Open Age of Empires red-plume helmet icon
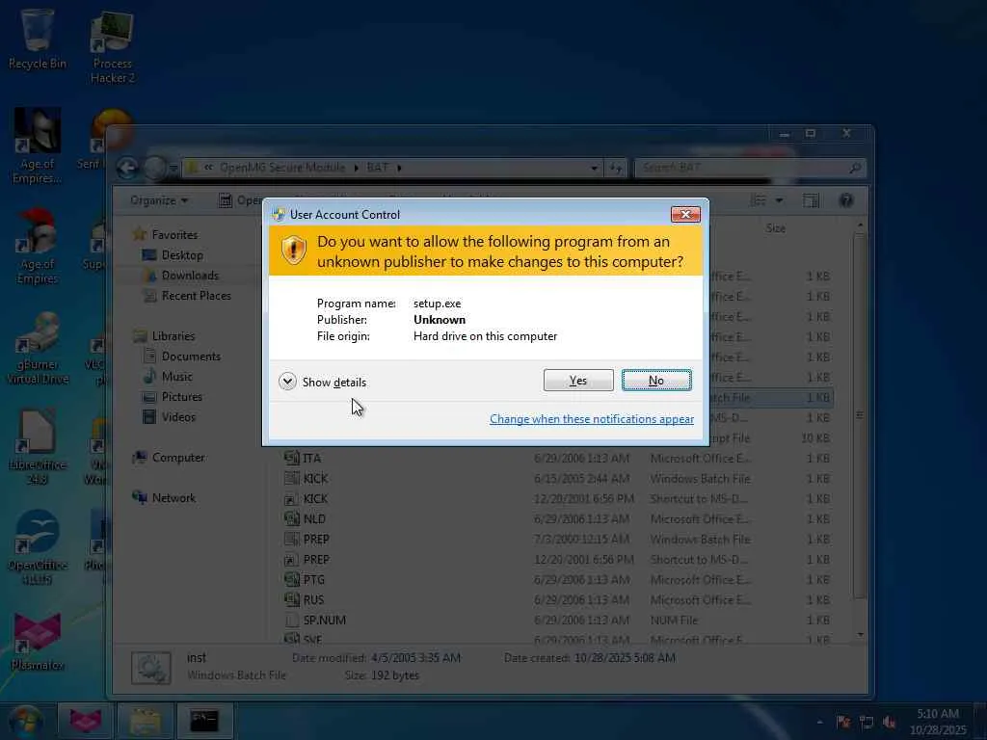This screenshot has width=987, height=740. tap(38, 247)
